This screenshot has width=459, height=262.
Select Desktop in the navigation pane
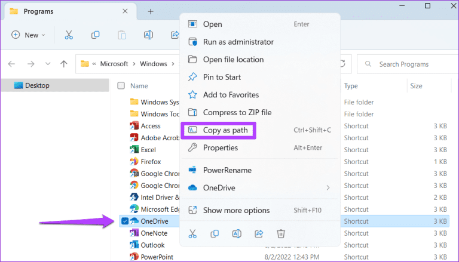(37, 85)
